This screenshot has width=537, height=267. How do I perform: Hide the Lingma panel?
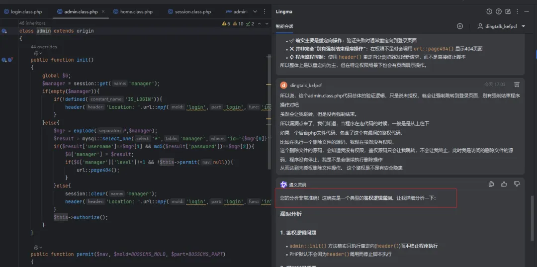(x=527, y=11)
